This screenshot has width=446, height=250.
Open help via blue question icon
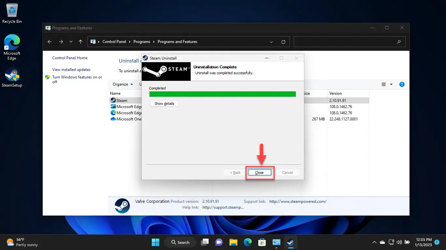tap(402, 84)
